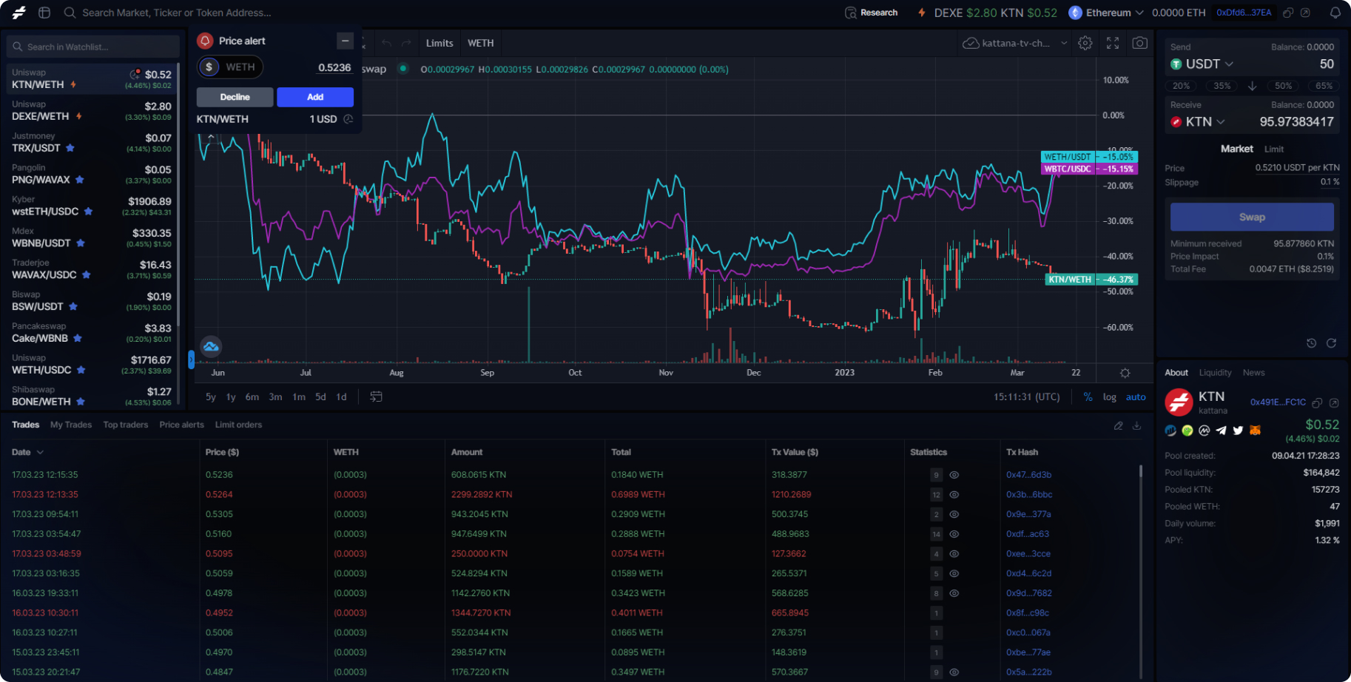Open the Liquidity tab in the token panel
The height and width of the screenshot is (682, 1351).
(x=1215, y=372)
